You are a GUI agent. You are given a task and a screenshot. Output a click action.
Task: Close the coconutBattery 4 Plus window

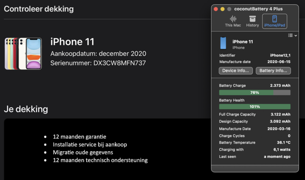216,9
